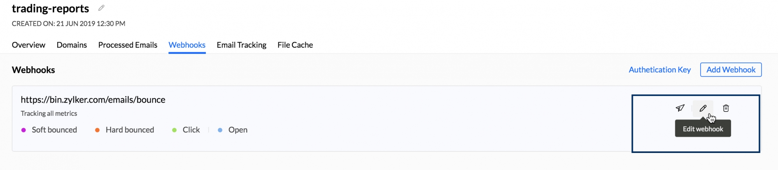Open the Authetication Key link
The image size is (778, 170).
(659, 70)
